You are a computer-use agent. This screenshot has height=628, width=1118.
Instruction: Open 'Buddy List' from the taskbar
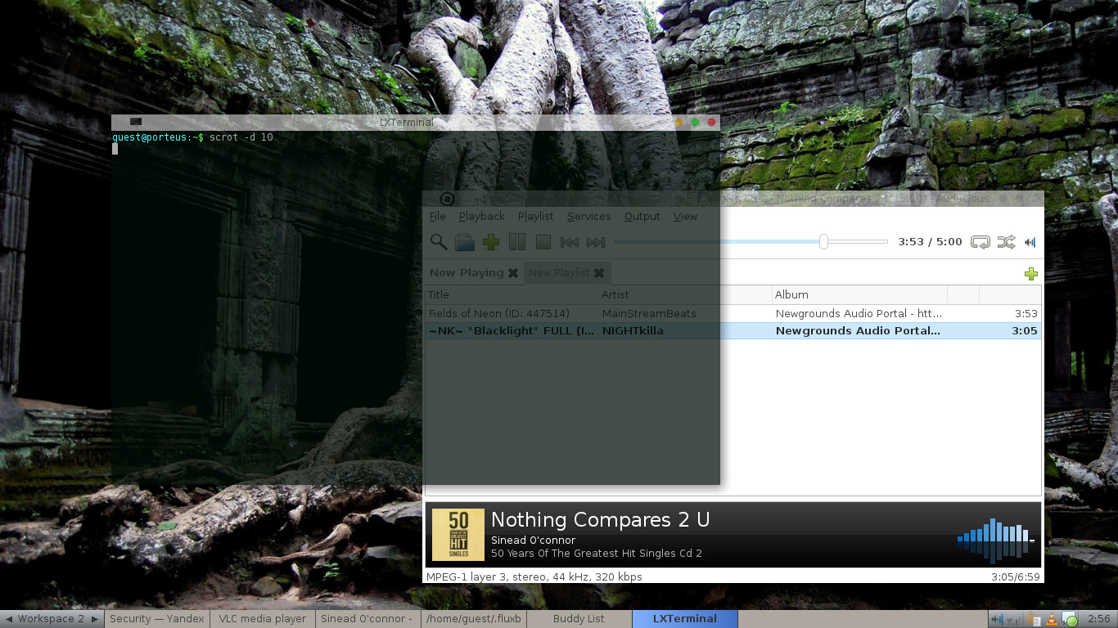pos(579,619)
